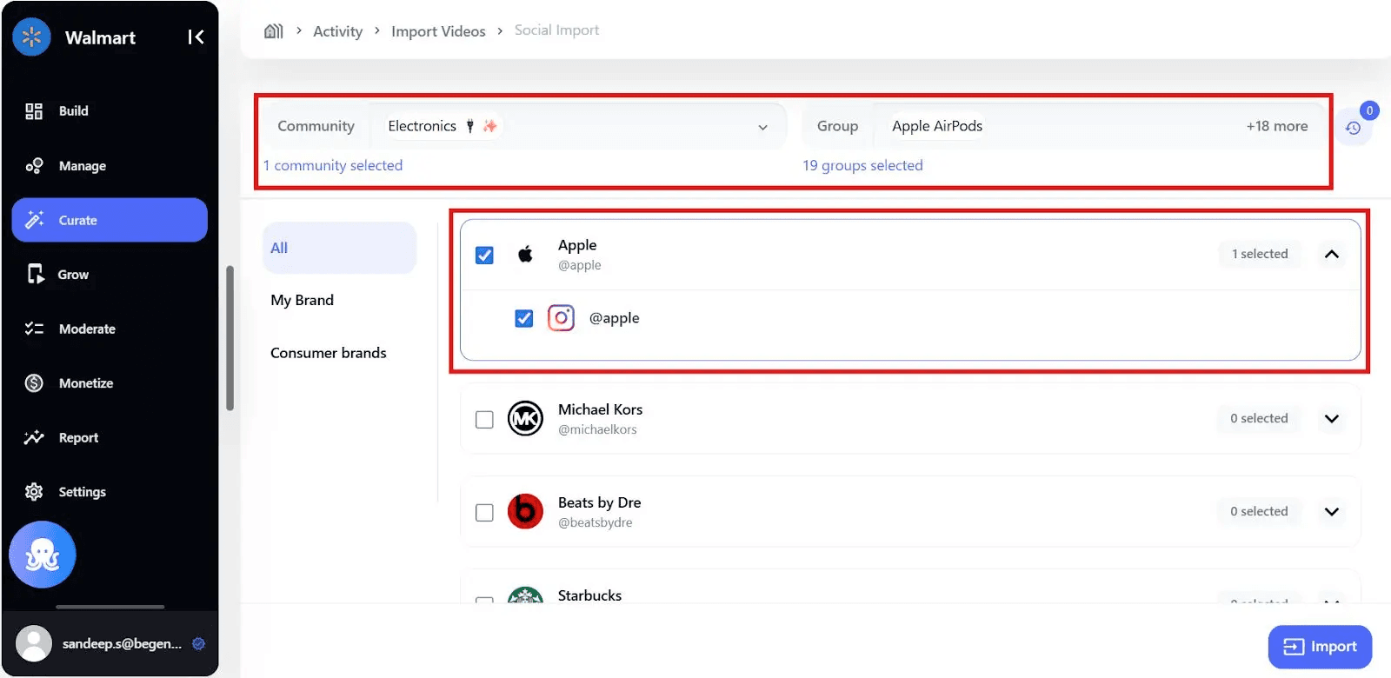Go to home via breadcrumb icon

274,31
